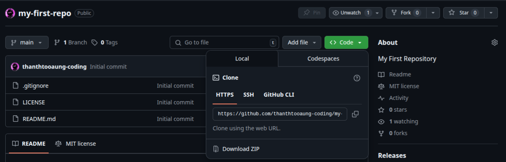Open About settings gear icon
506x162 pixels.
(x=495, y=43)
